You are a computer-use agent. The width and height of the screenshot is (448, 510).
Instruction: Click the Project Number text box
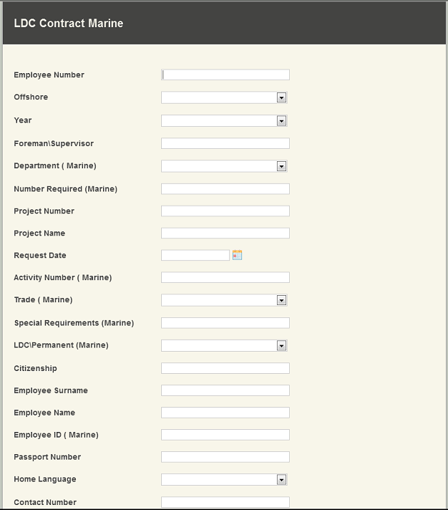[x=225, y=211]
